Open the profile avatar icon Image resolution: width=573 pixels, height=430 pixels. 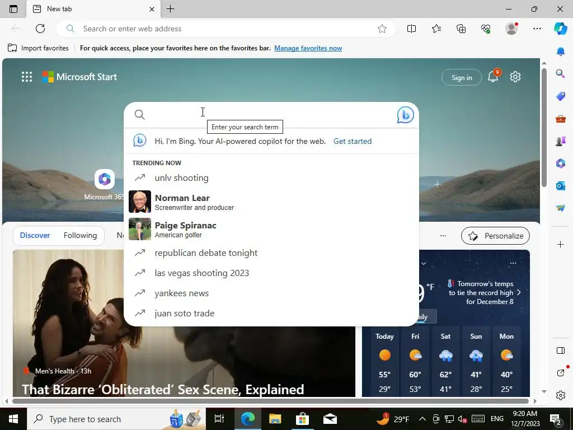tap(511, 29)
